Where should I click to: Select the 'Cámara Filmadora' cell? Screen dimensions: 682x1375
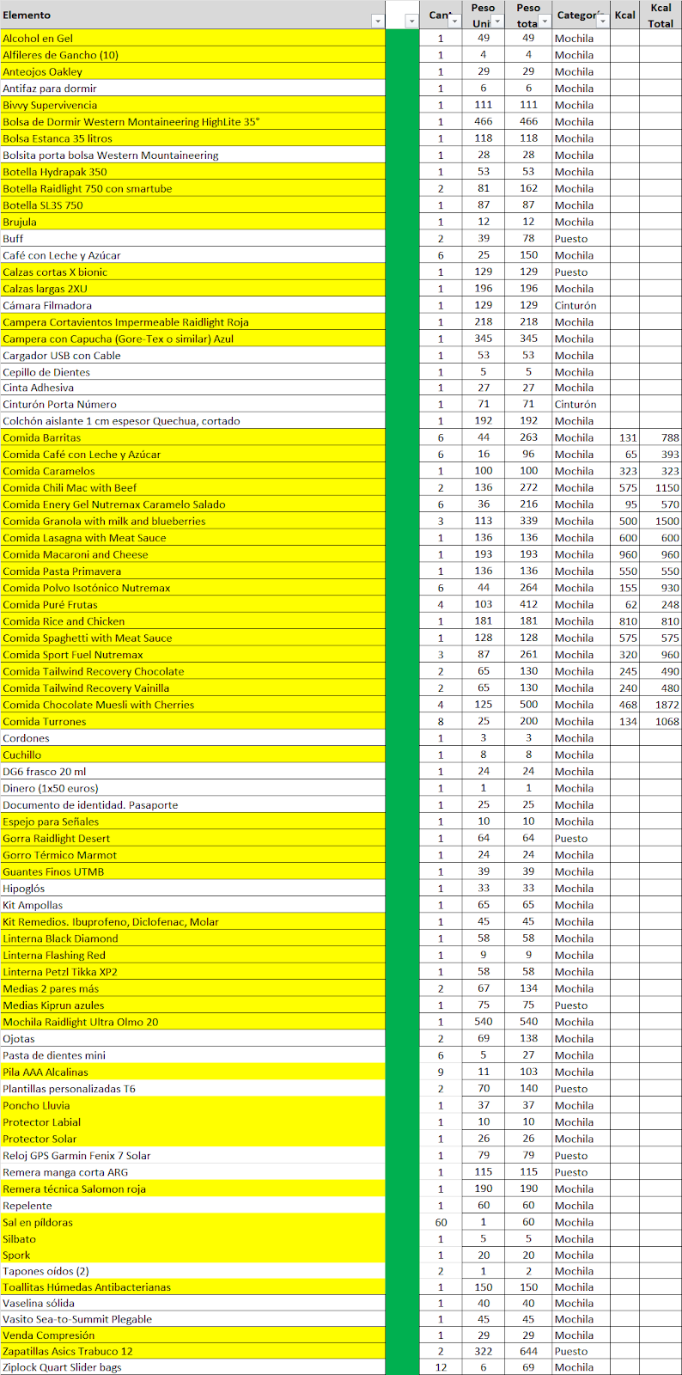click(x=192, y=305)
